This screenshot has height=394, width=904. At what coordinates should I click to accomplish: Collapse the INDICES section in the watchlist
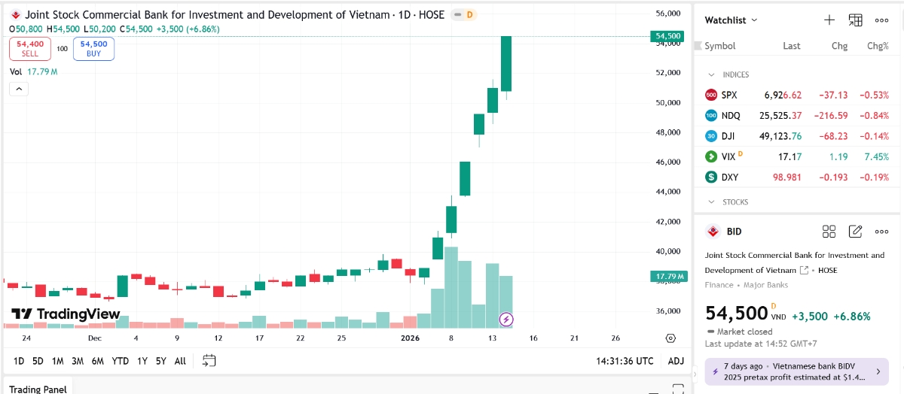[710, 75]
